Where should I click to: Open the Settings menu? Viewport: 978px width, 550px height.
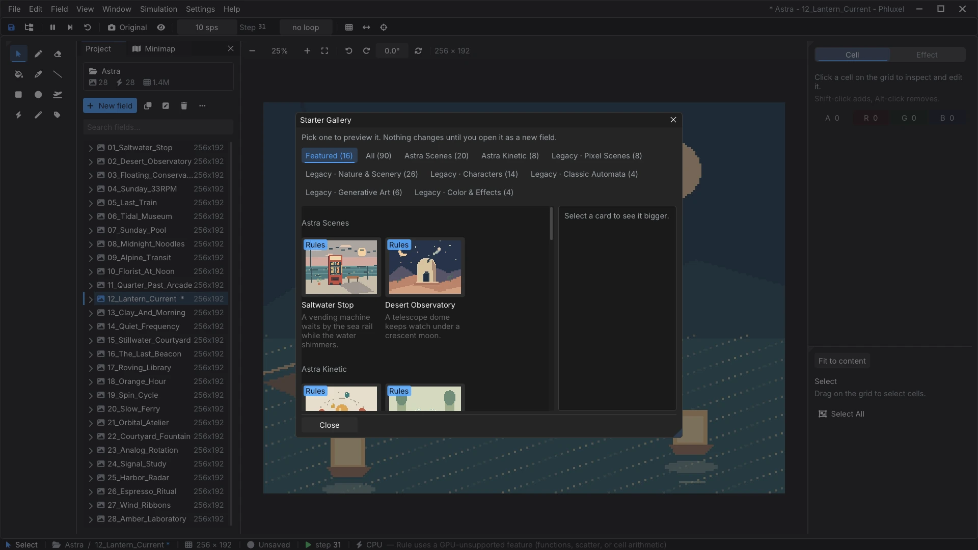(200, 9)
